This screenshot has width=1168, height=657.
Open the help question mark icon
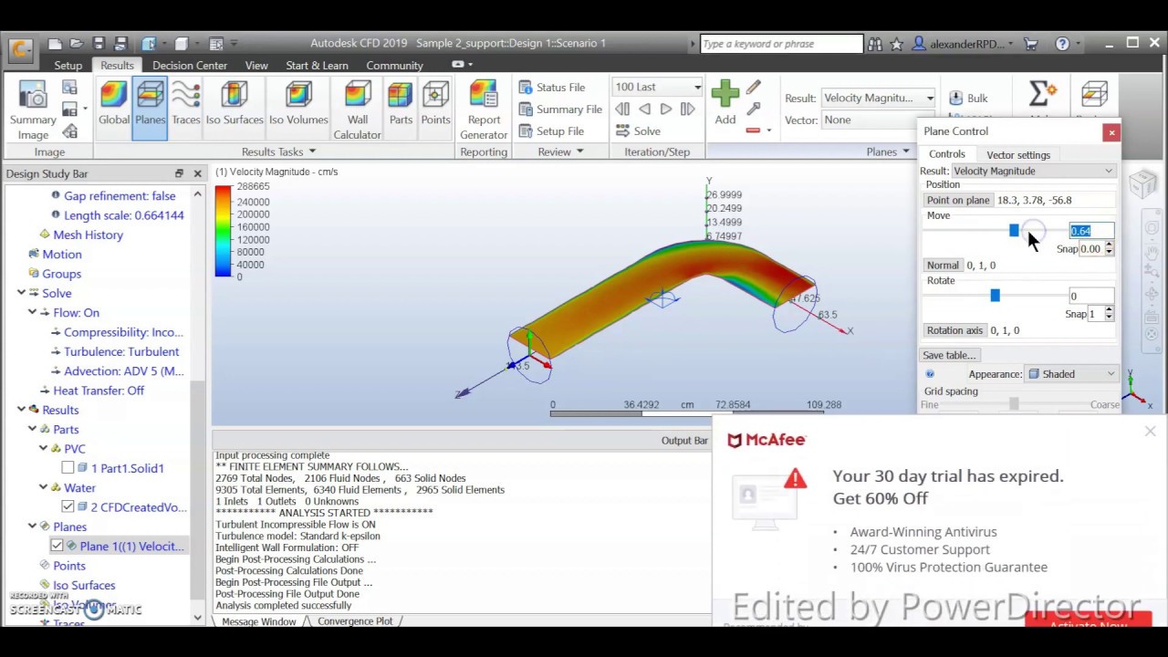tap(1062, 43)
